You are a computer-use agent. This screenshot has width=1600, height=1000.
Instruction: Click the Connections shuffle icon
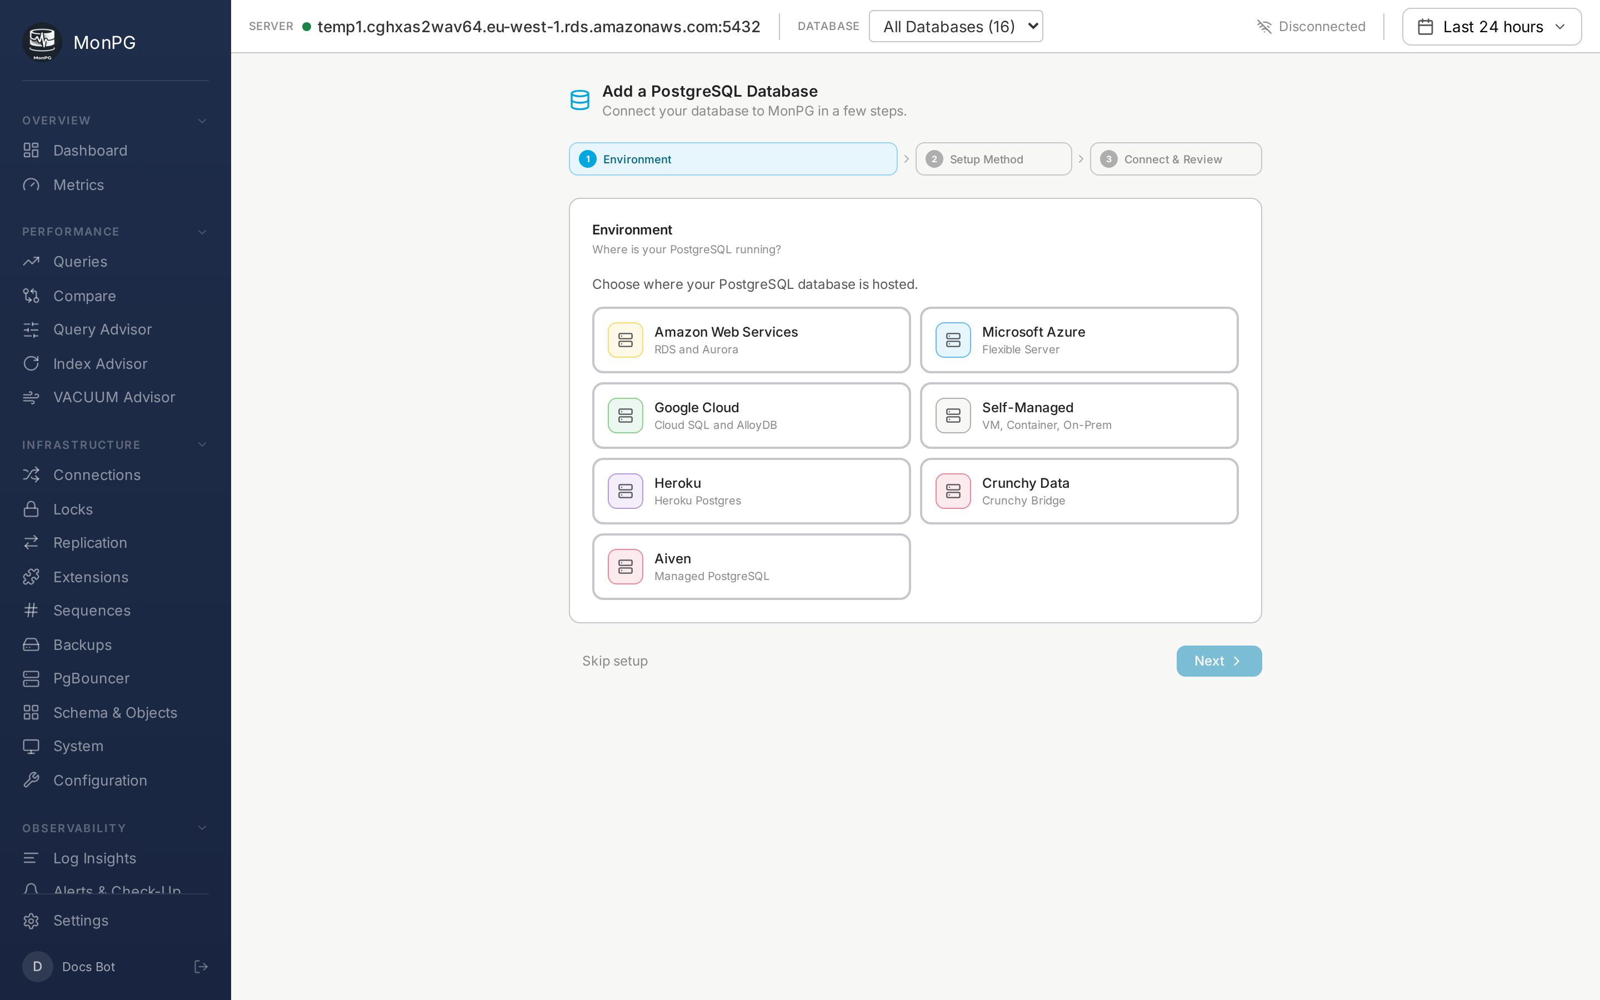pyautogui.click(x=31, y=475)
